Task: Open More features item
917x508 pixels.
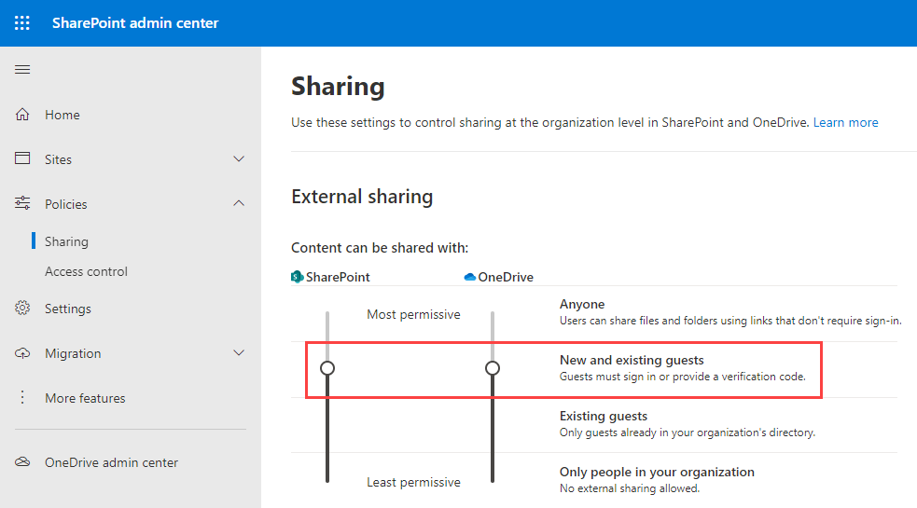Action: point(85,398)
